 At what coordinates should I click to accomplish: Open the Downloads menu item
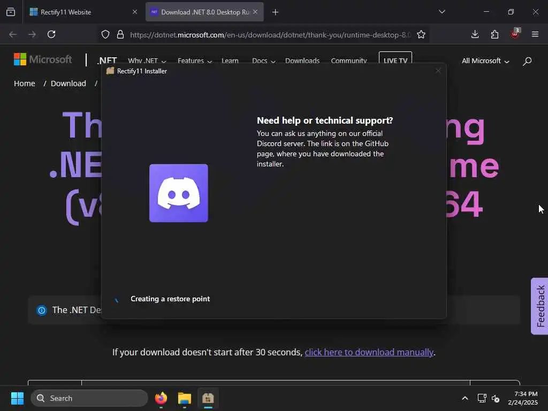[x=302, y=61]
